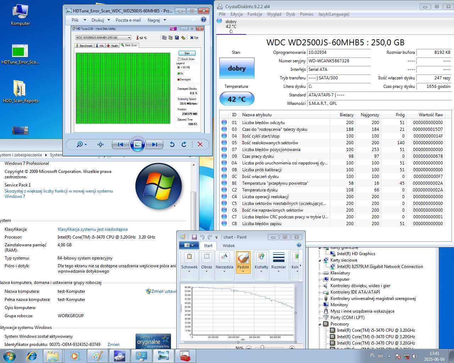Zoom out with minus button in Paint
The image size is (454, 363).
(249, 348)
